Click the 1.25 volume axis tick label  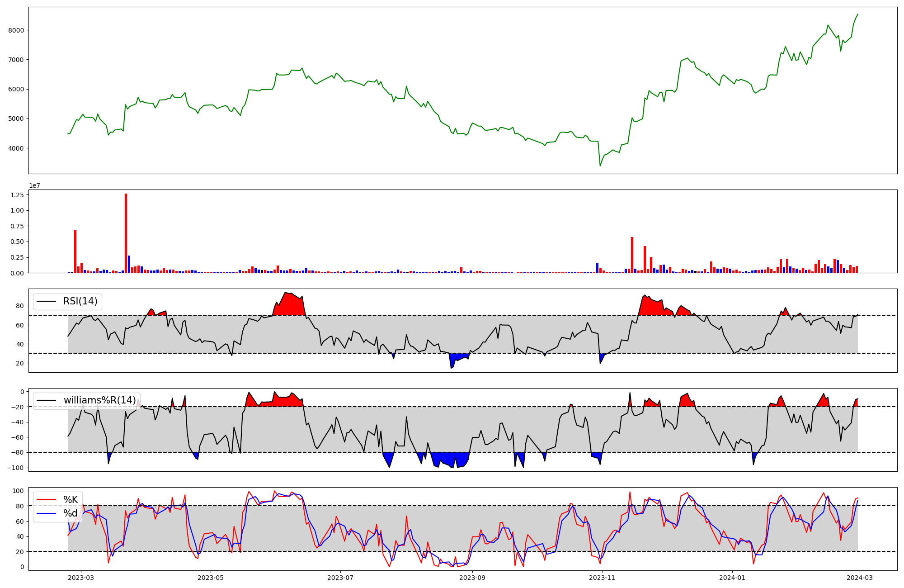tap(16, 194)
